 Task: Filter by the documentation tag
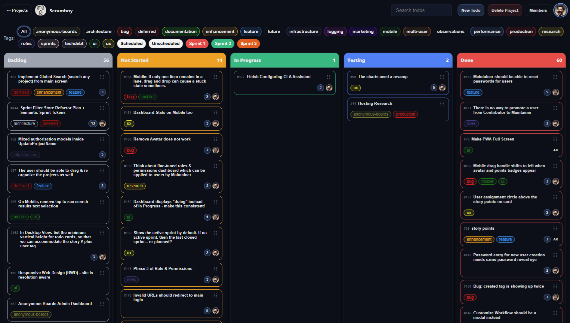[180, 32]
